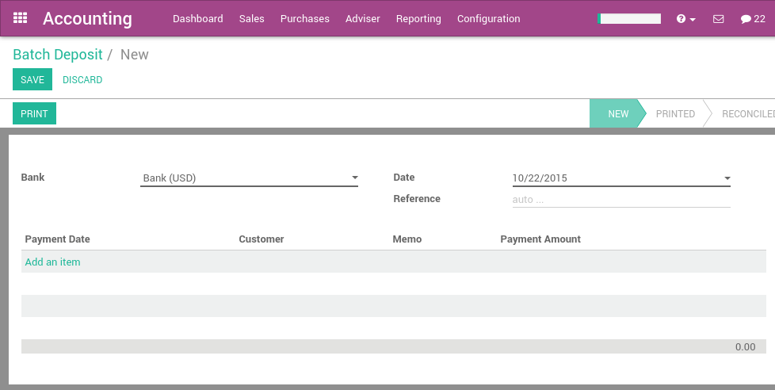
Task: Open the Dashboard menu
Action: 197,19
